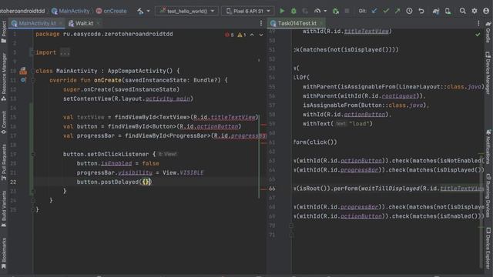This screenshot has width=493, height=277.
Task: Click the red errors count indicator
Action: [x=230, y=35]
